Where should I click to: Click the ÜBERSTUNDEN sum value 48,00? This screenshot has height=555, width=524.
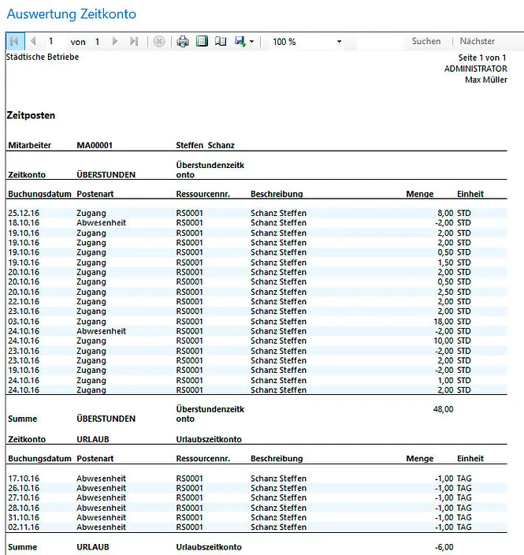tap(444, 410)
